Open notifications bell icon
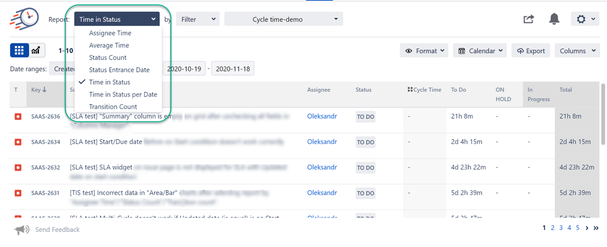The height and width of the screenshot is (247, 607). click(554, 19)
